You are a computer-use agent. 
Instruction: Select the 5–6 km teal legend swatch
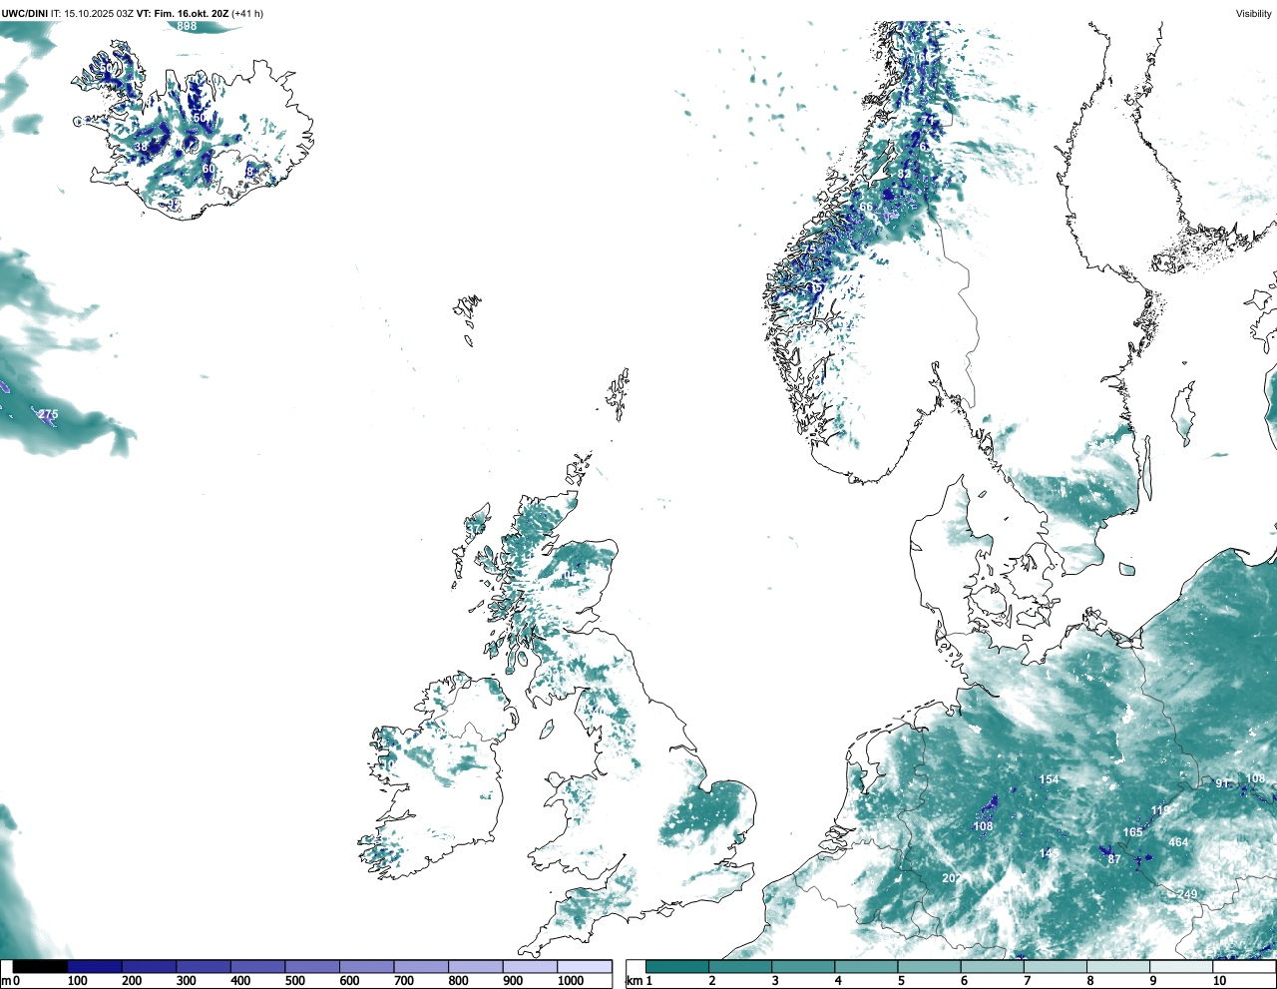(929, 967)
